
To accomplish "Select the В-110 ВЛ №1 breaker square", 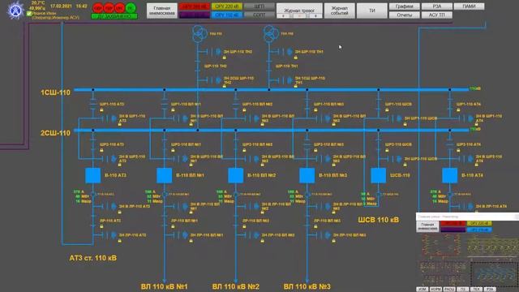I will [x=164, y=175].
